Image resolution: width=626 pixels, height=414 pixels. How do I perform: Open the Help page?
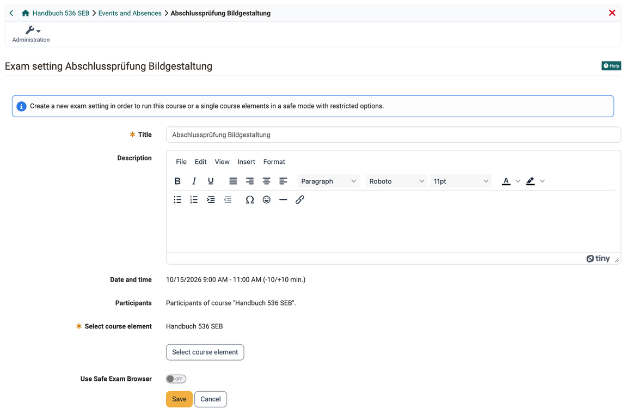coord(611,66)
